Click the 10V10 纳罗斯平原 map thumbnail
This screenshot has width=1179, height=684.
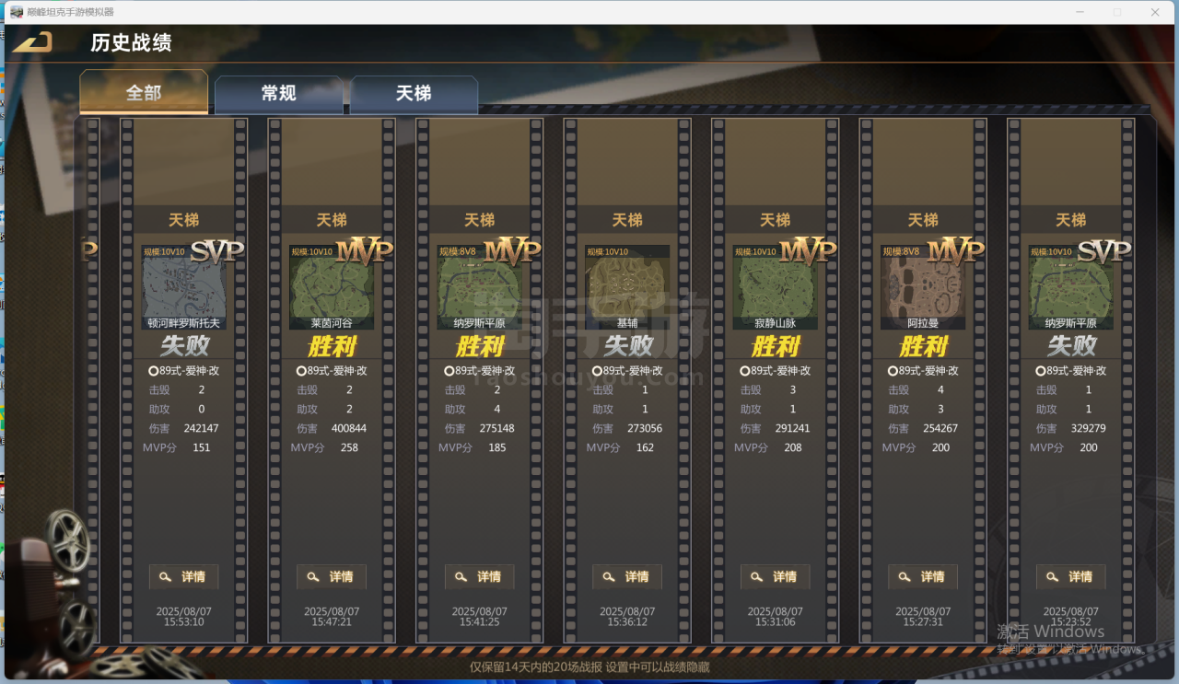(1071, 287)
